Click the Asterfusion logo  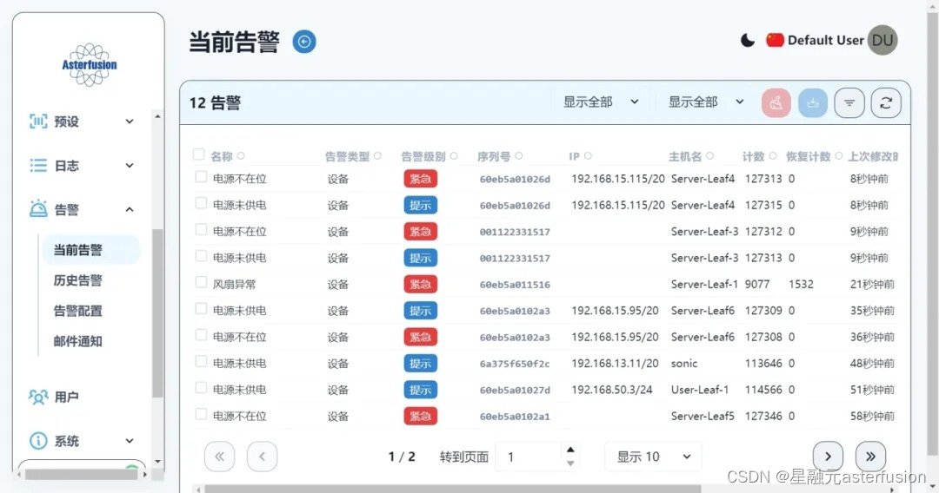[90, 64]
